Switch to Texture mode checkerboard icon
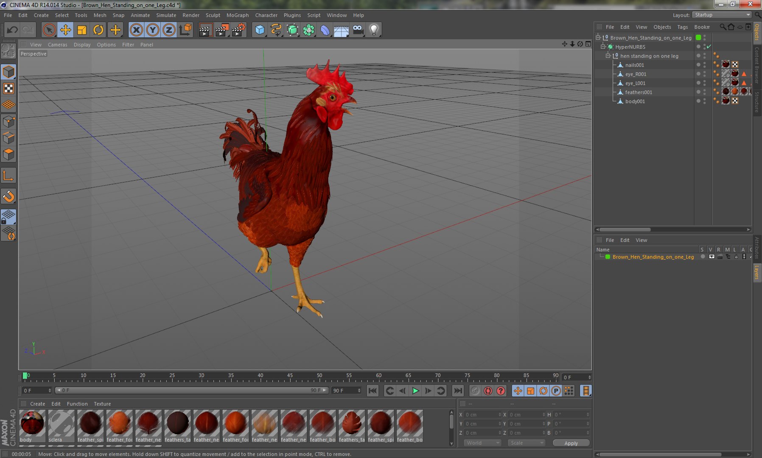The image size is (762, 458). (8, 88)
